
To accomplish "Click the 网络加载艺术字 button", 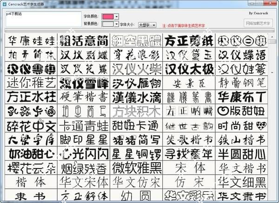I will coord(258,23).
